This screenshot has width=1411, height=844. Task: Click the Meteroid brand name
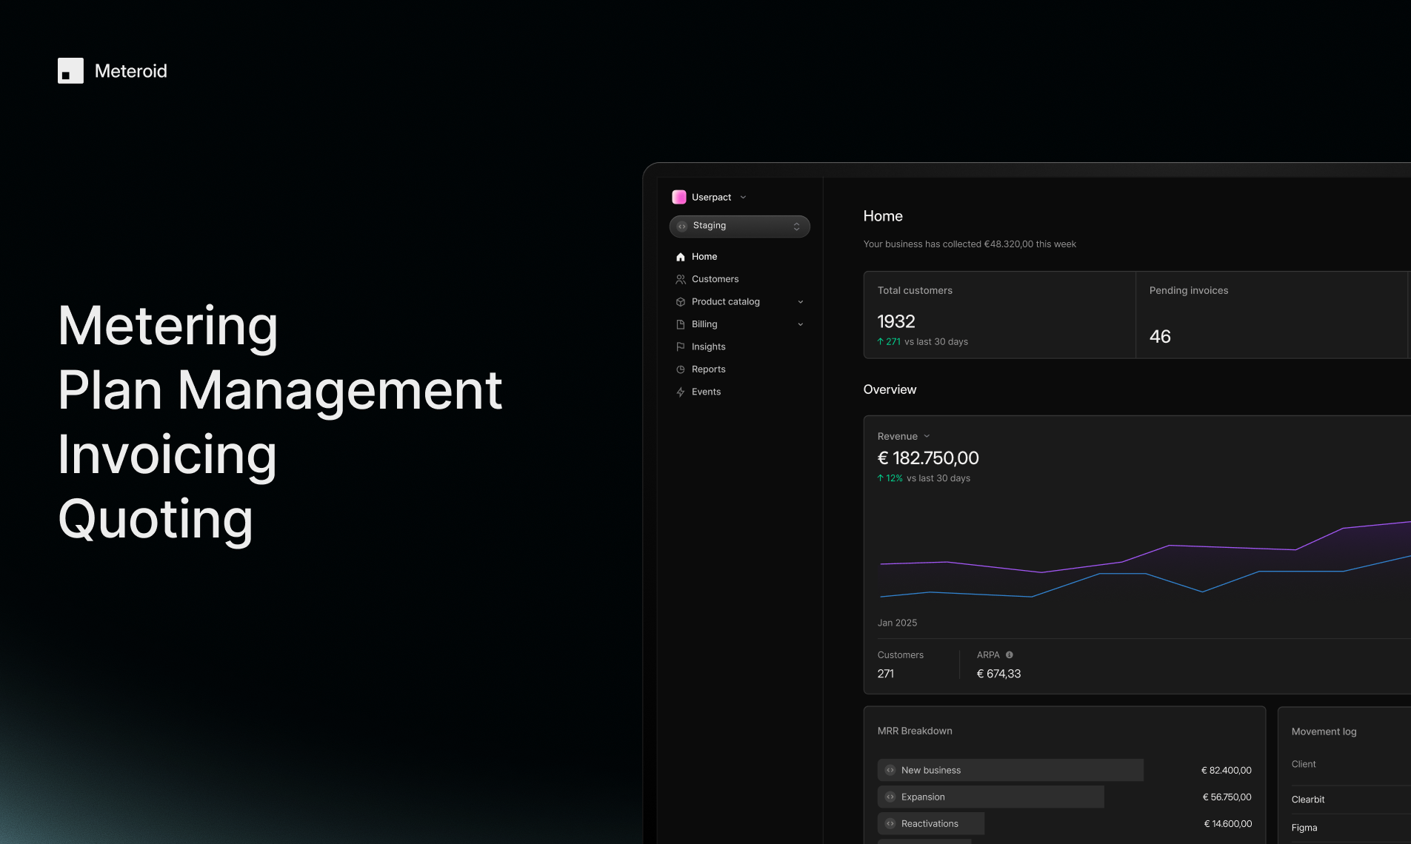pos(131,71)
